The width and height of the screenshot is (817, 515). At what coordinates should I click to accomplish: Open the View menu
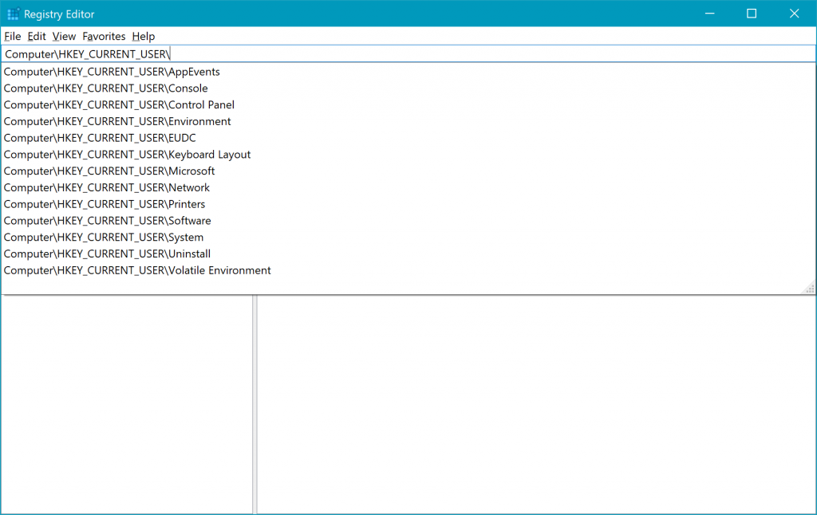pos(63,36)
